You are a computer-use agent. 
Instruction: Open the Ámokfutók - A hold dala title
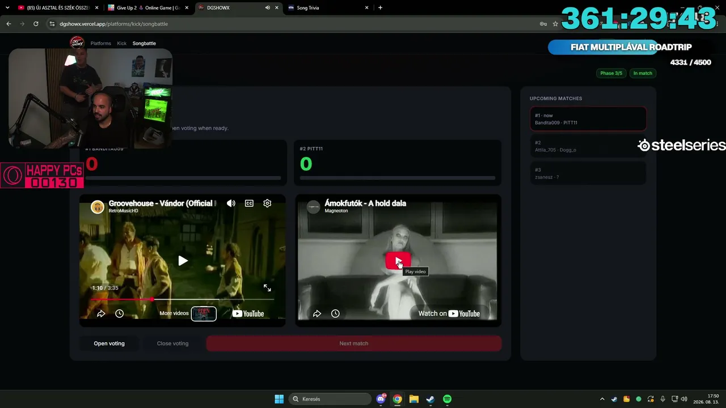click(365, 203)
